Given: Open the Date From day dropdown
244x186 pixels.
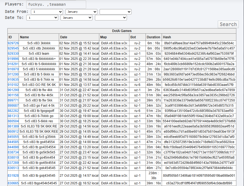Looking at the screenshot, I should click(47, 12).
